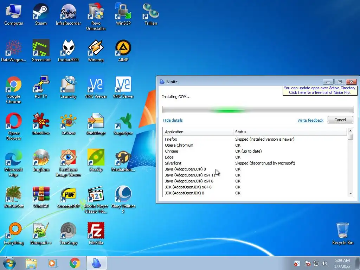Select the Microsoft Edge shortcut
The width and height of the screenshot is (360, 270).
coord(14,163)
